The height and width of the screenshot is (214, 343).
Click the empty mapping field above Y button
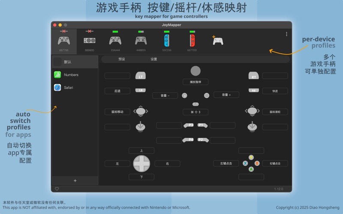tap(251, 151)
